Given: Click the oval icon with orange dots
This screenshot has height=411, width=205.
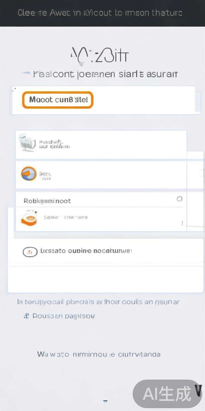Looking at the screenshot, I should click(30, 252).
